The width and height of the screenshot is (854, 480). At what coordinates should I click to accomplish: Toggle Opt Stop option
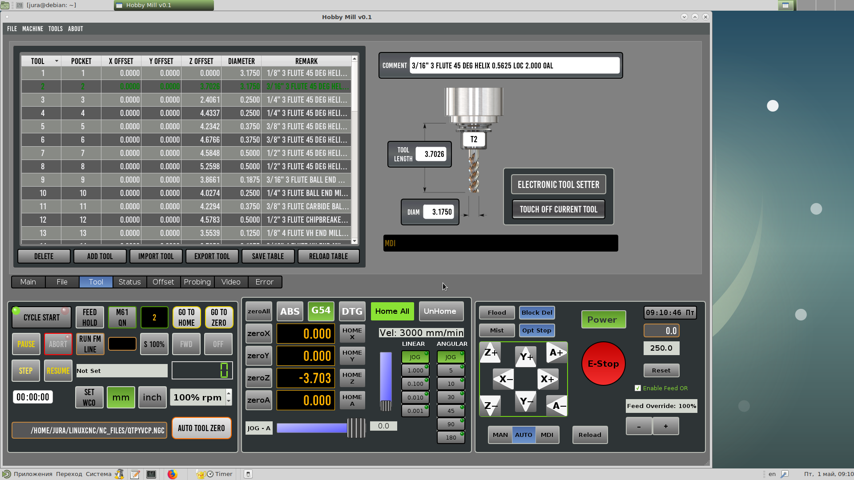[x=537, y=330]
